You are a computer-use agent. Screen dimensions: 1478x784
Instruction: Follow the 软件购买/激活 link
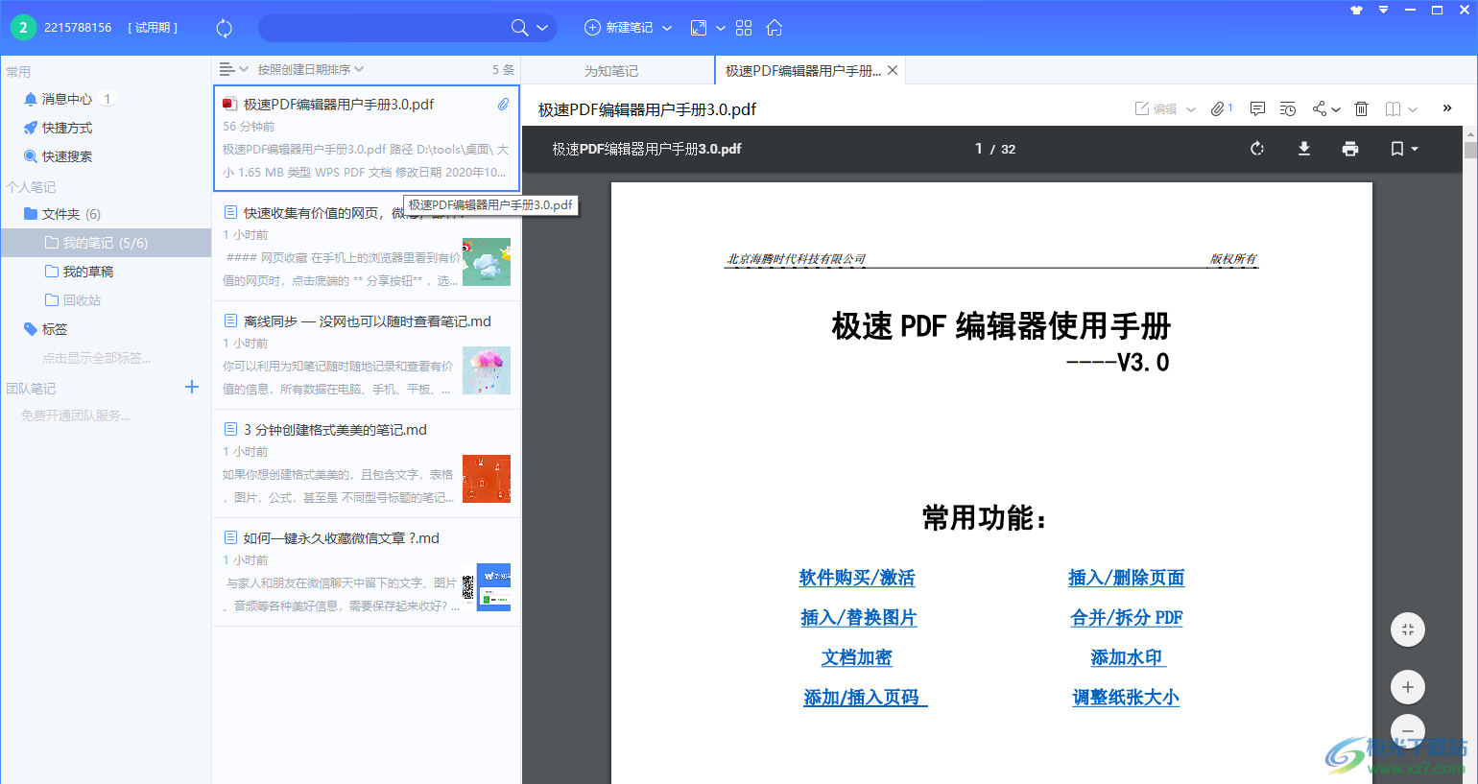point(857,578)
